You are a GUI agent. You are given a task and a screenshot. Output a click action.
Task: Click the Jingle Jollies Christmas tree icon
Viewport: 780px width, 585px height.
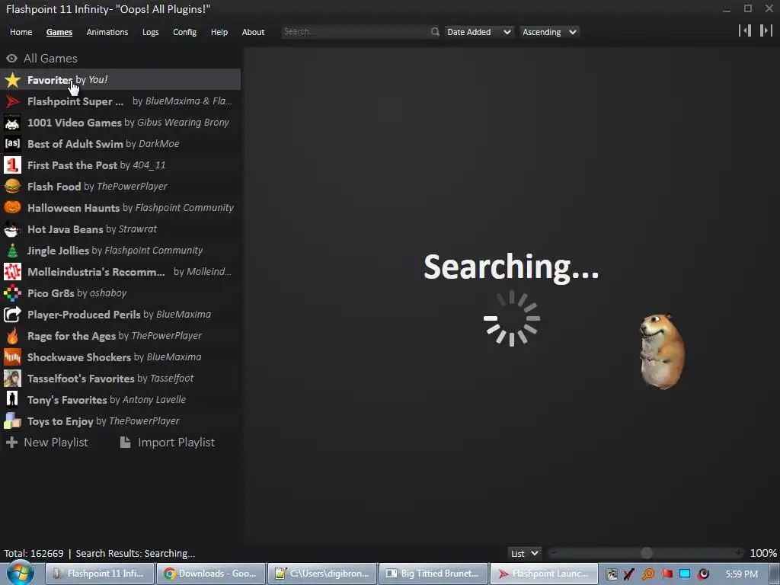(12, 251)
